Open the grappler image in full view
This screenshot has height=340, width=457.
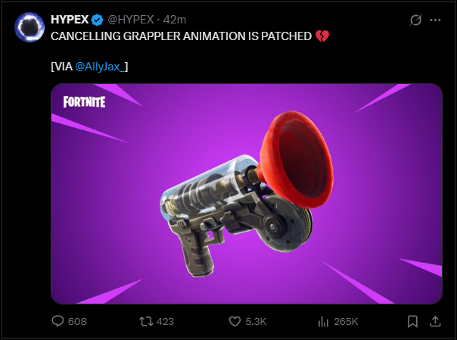point(247,194)
